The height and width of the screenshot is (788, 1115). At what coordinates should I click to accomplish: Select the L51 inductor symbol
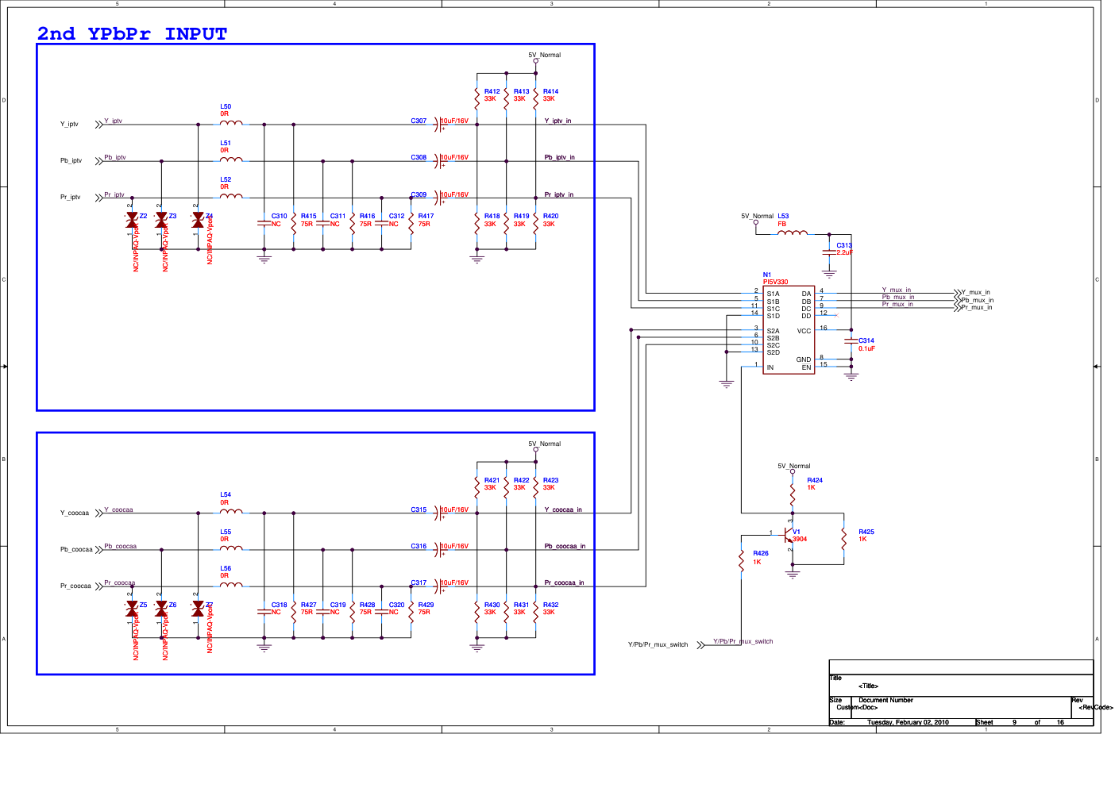[x=231, y=160]
